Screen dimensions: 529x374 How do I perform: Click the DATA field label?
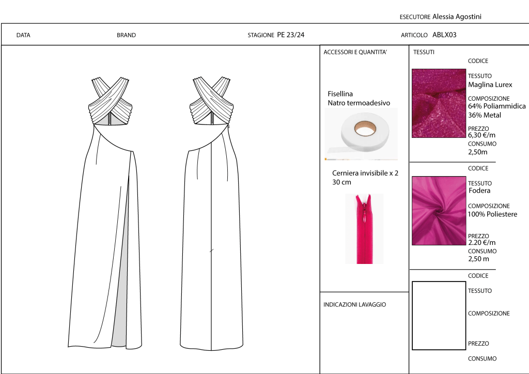click(23, 36)
